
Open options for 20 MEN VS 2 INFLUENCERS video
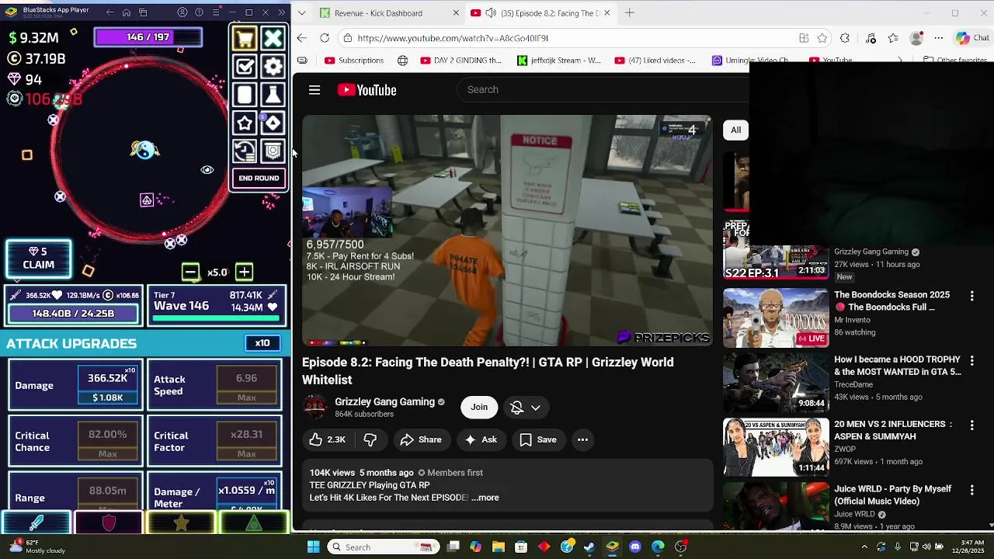pos(972,425)
